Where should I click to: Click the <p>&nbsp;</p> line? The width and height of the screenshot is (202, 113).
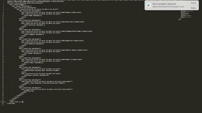(x=29, y=91)
